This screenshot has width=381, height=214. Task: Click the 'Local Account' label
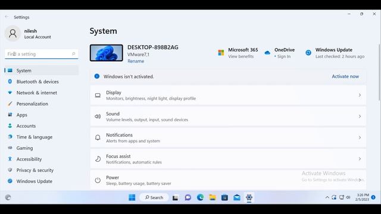point(38,37)
